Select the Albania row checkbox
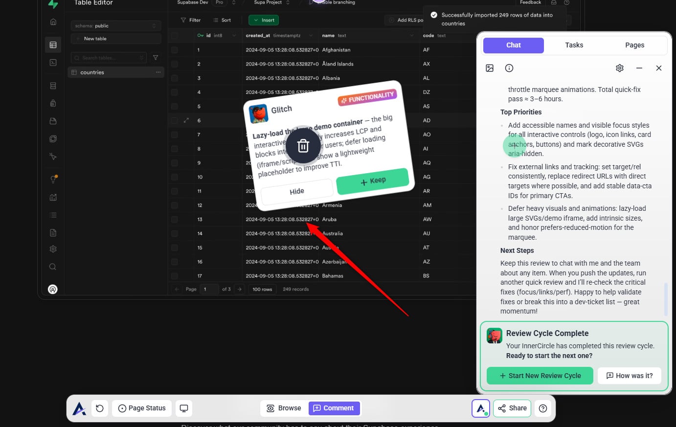The width and height of the screenshot is (676, 427). pos(175,78)
